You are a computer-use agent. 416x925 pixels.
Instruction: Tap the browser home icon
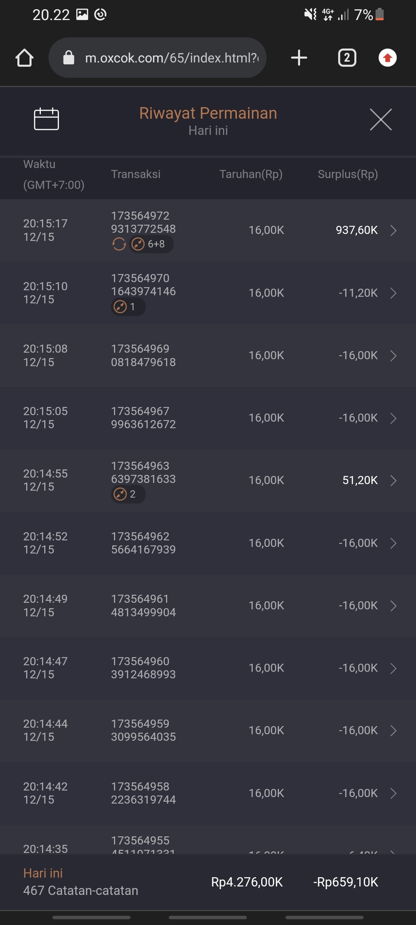coord(24,58)
